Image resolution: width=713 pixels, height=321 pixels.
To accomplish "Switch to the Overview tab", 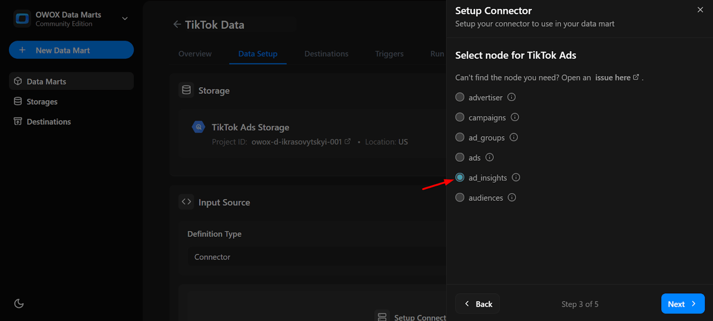I will (x=195, y=54).
